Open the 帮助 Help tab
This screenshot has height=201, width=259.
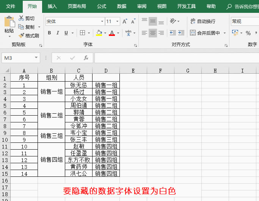(211, 6)
